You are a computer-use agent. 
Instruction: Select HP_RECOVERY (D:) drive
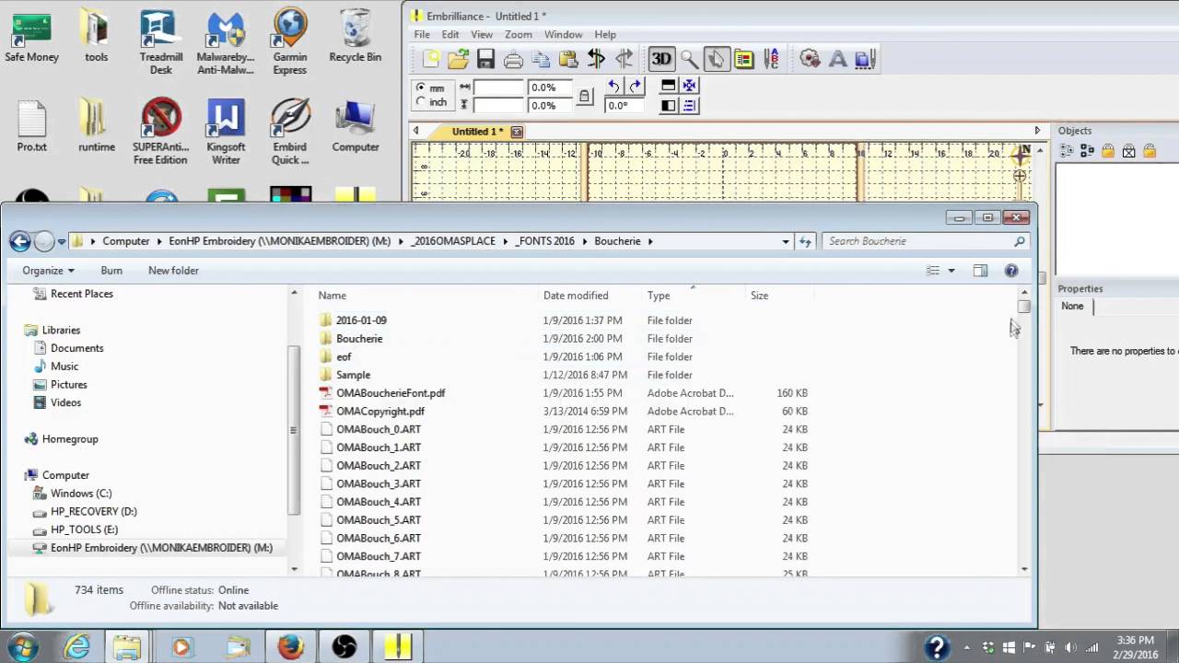point(94,511)
